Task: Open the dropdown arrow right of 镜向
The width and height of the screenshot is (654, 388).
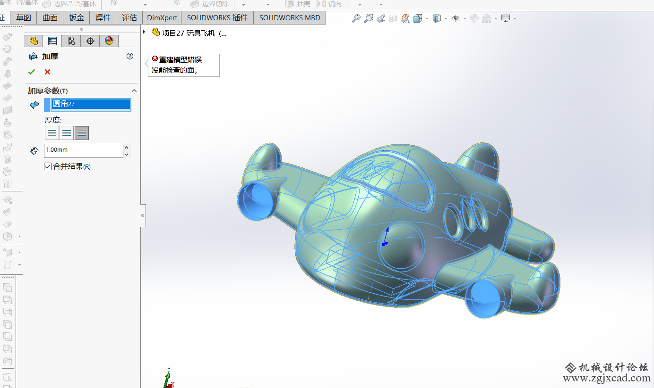Action: [x=359, y=5]
